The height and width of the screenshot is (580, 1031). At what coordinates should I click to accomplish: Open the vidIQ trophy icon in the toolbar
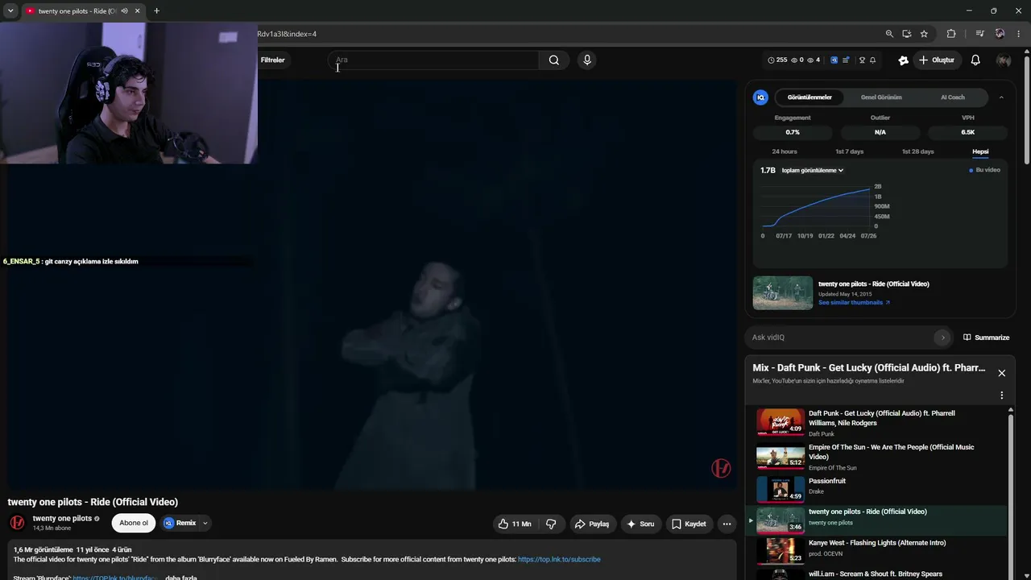point(862,60)
